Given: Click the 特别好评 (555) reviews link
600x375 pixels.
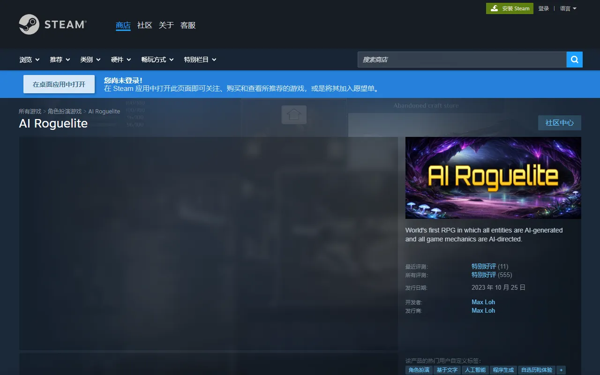Looking at the screenshot, I should pyautogui.click(x=484, y=275).
